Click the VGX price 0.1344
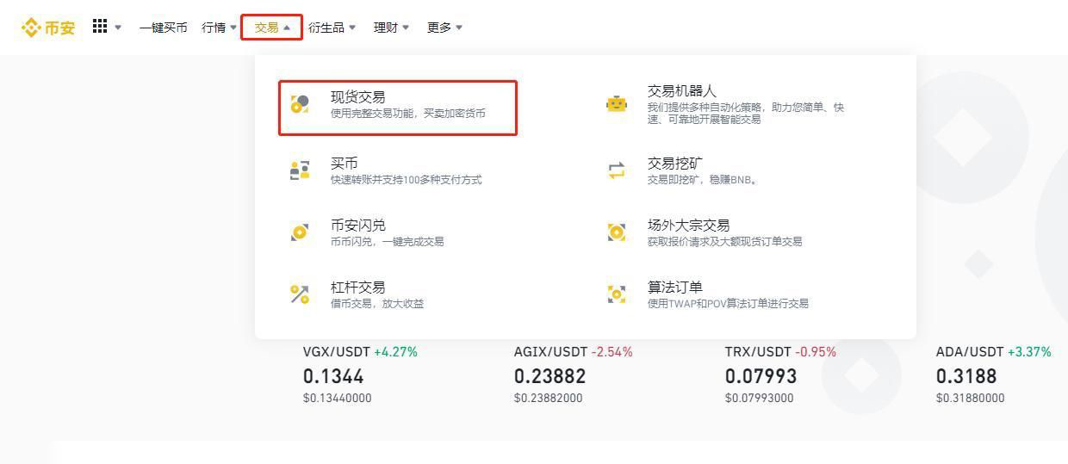Screen dimensions: 1068x464 (x=333, y=376)
